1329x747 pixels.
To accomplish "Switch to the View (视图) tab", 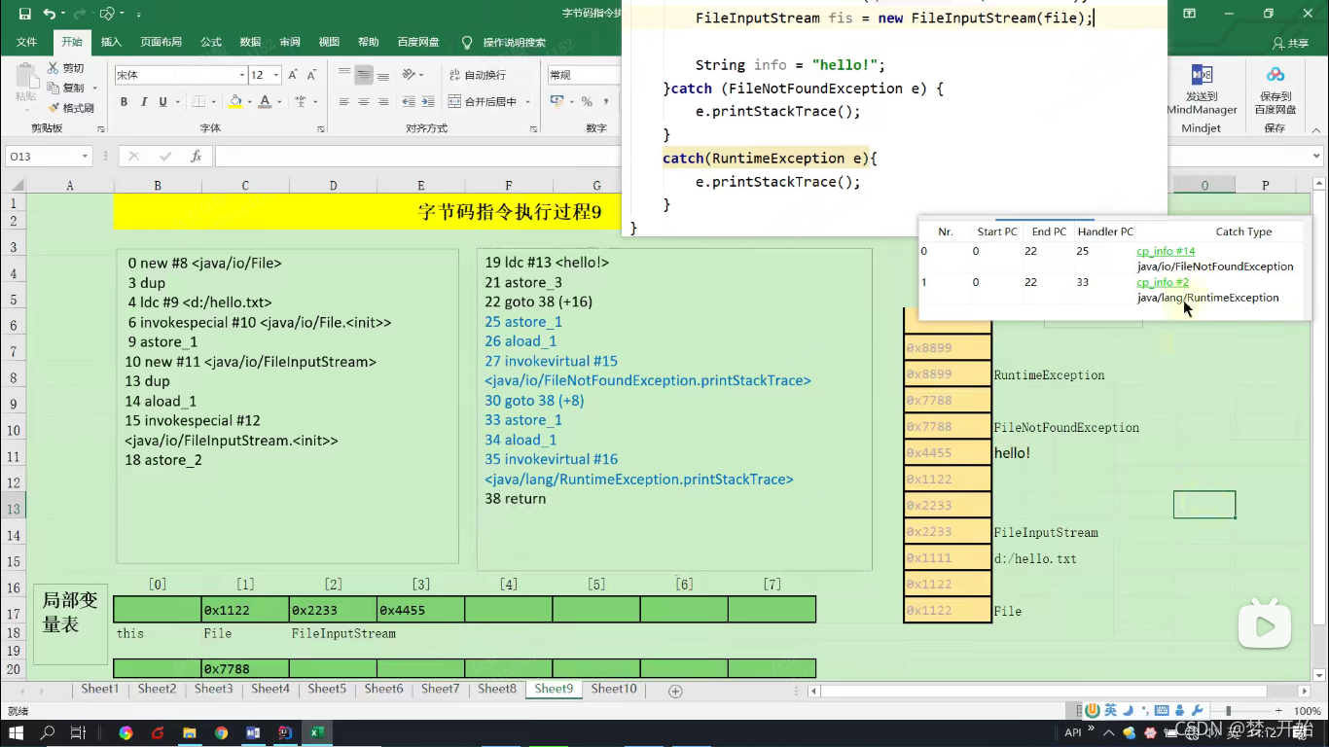I will coord(329,42).
